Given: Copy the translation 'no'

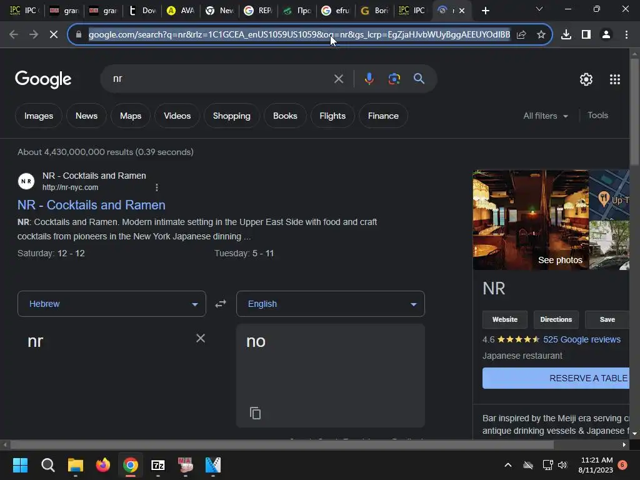Looking at the screenshot, I should point(255,413).
